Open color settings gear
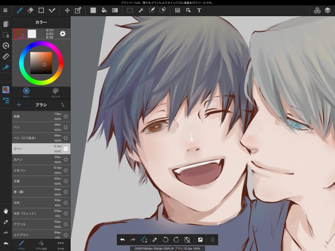This screenshot has width=335, height=251. tap(63, 34)
